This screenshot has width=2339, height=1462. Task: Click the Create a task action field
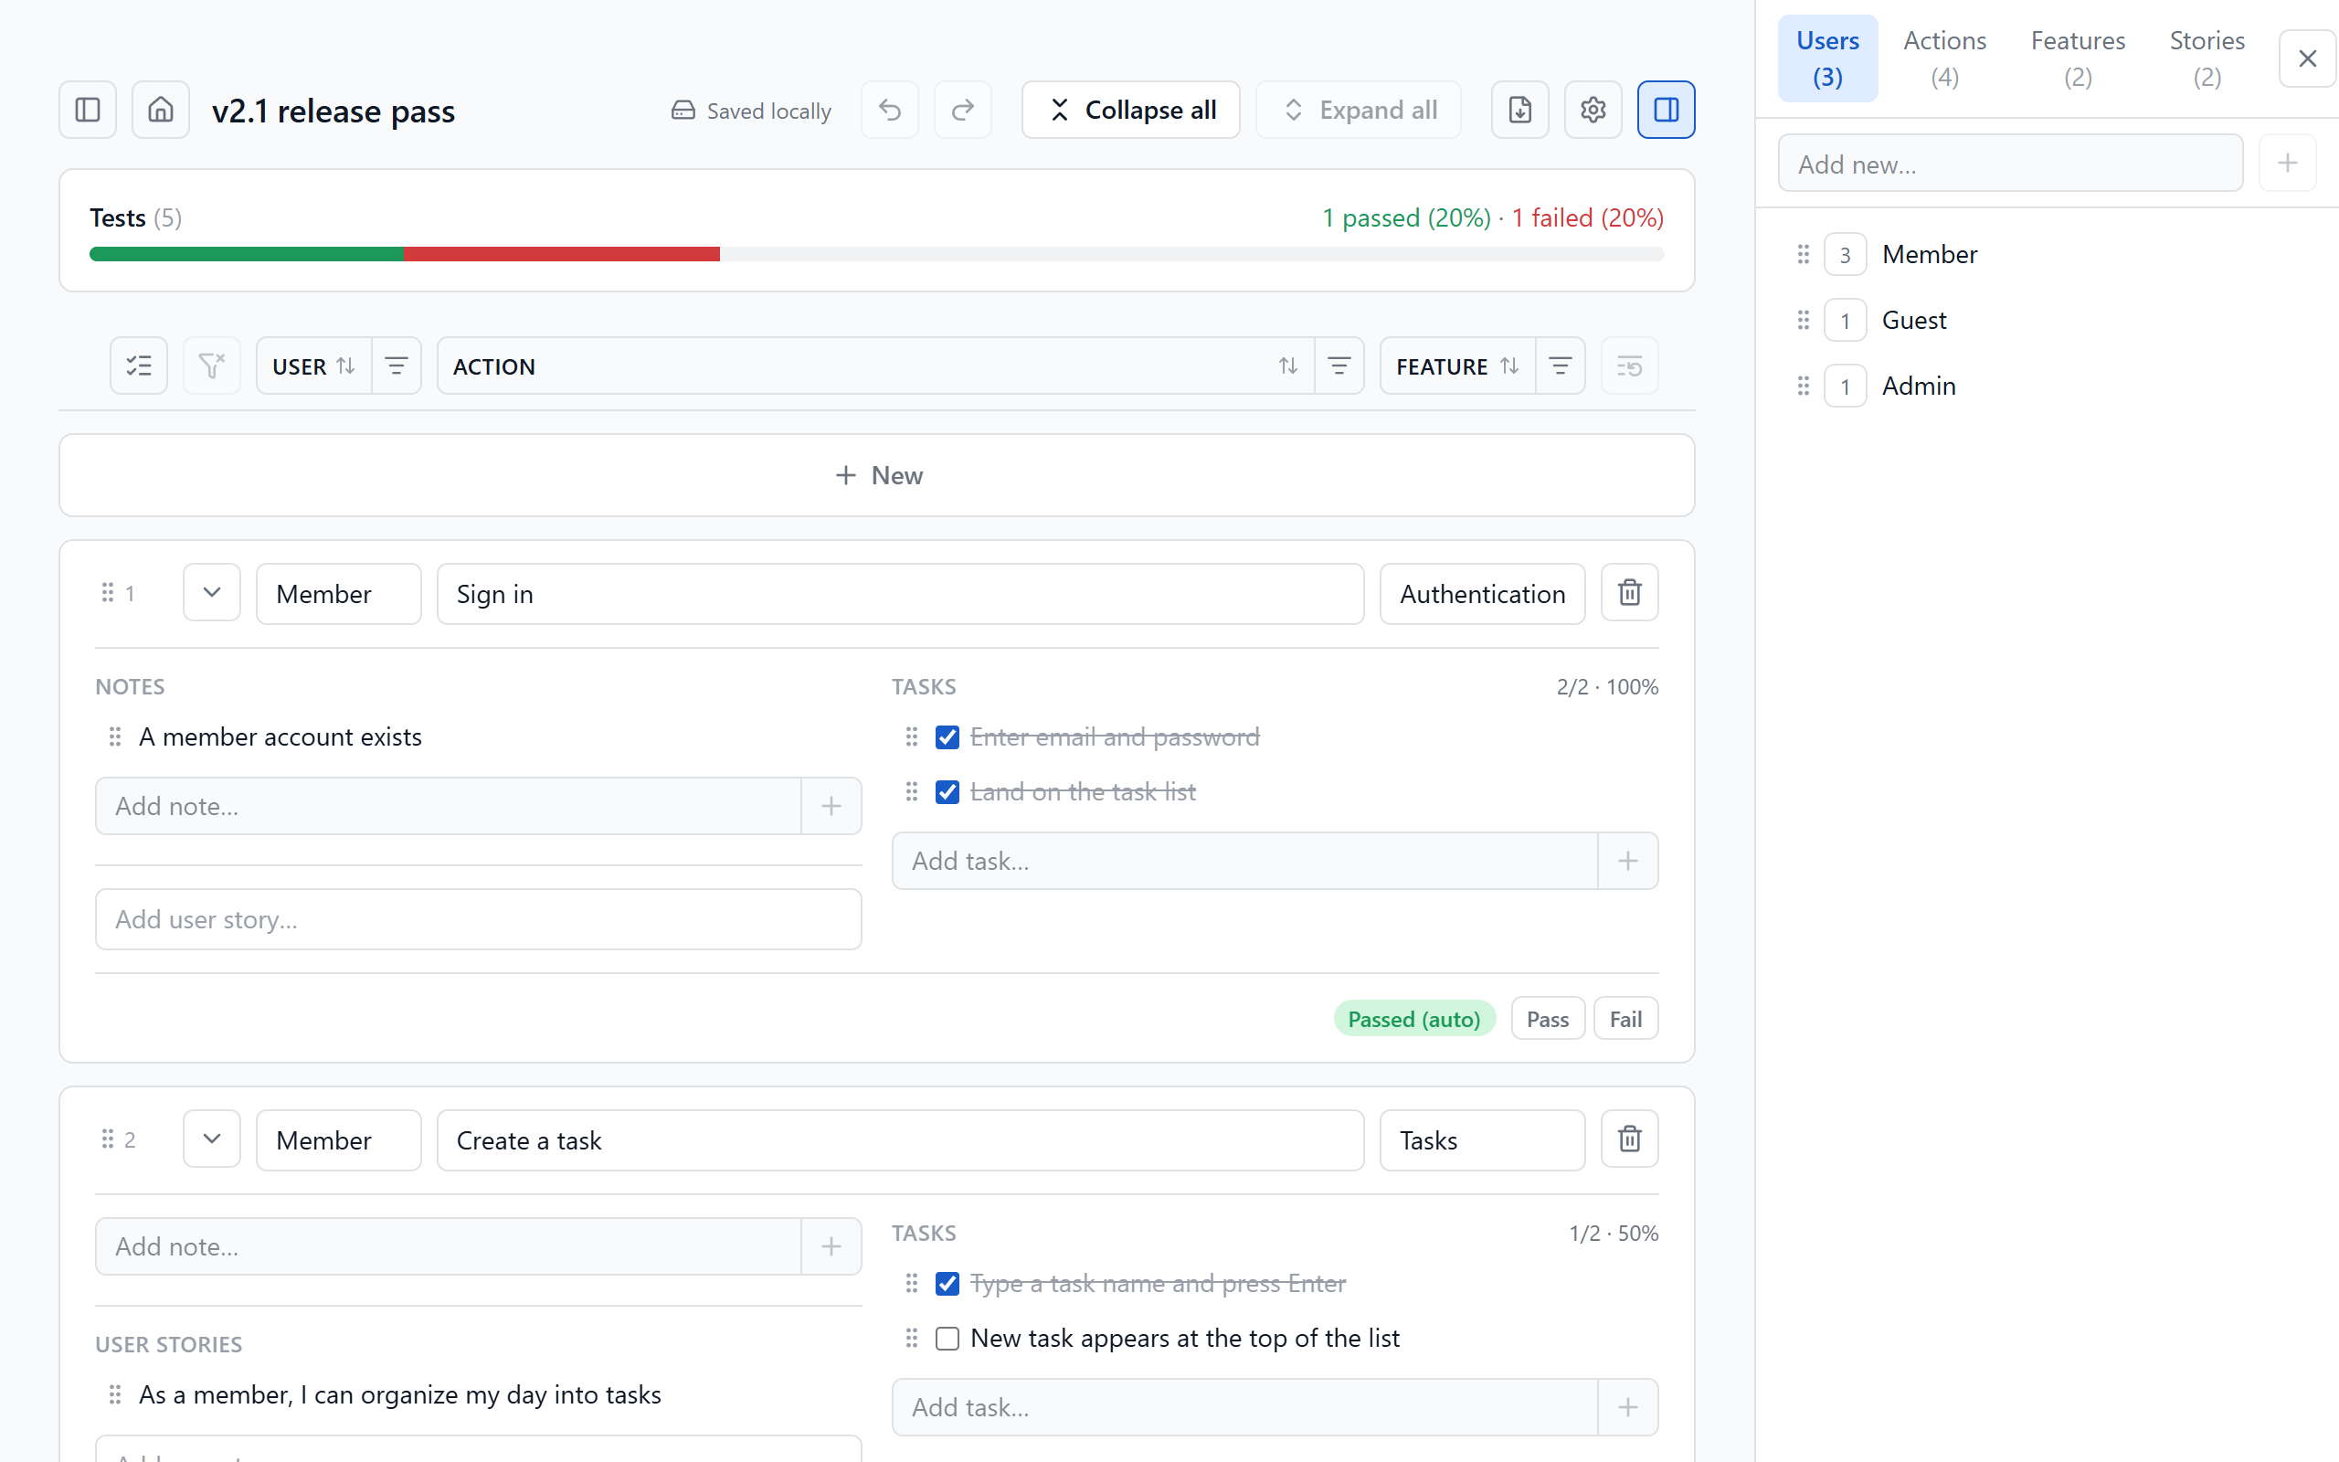click(900, 1140)
